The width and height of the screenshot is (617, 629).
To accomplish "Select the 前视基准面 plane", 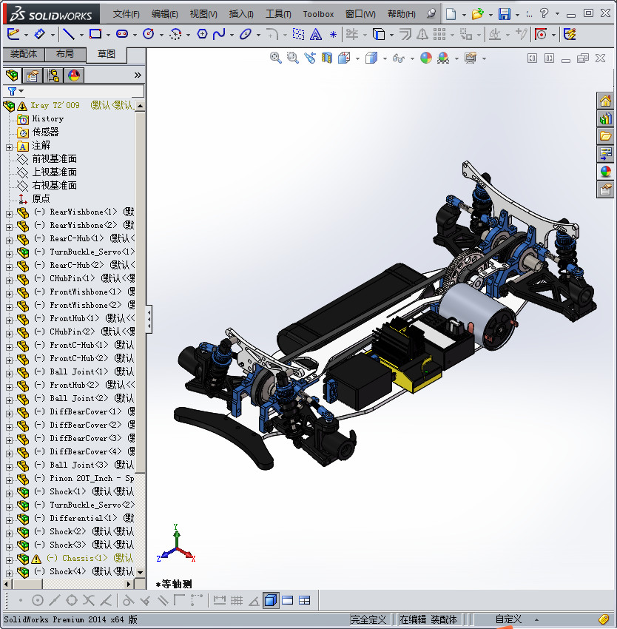I will point(54,159).
